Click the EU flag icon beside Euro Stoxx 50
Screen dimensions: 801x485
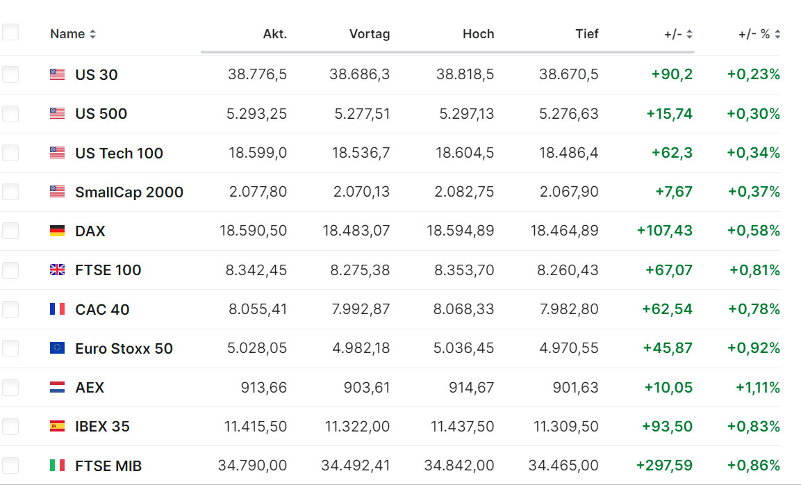[x=57, y=348]
